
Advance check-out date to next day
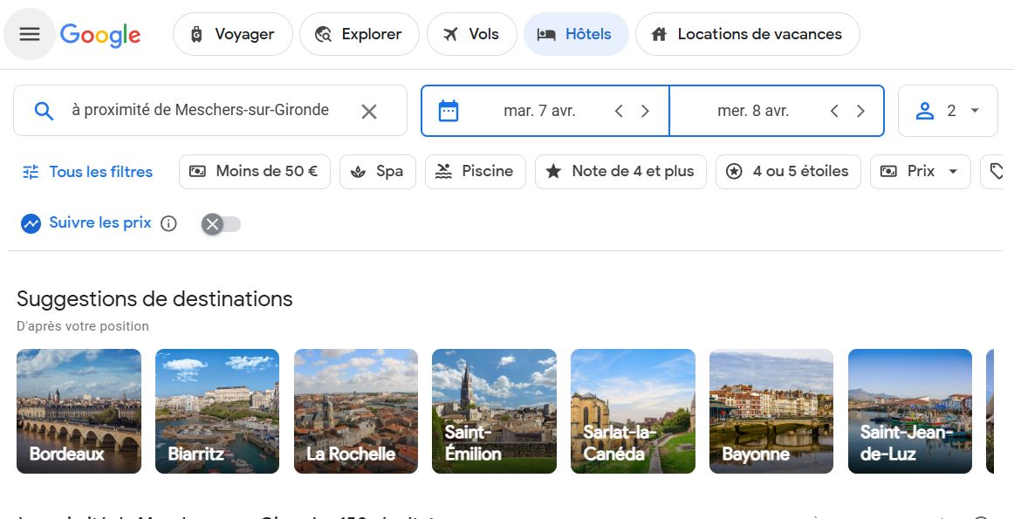pos(860,111)
